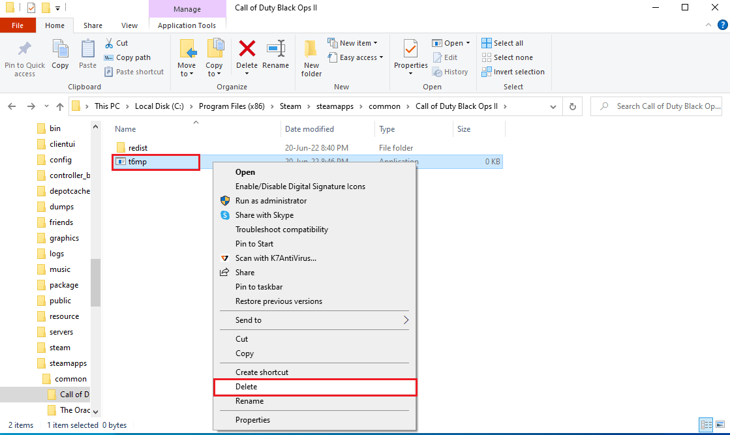Click the Rename ribbon icon
Screen dimensions: 730x435
(275, 48)
